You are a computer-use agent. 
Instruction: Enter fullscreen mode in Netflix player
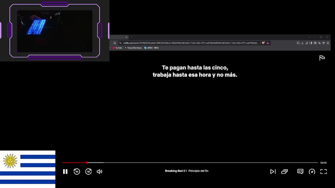pos(323,172)
